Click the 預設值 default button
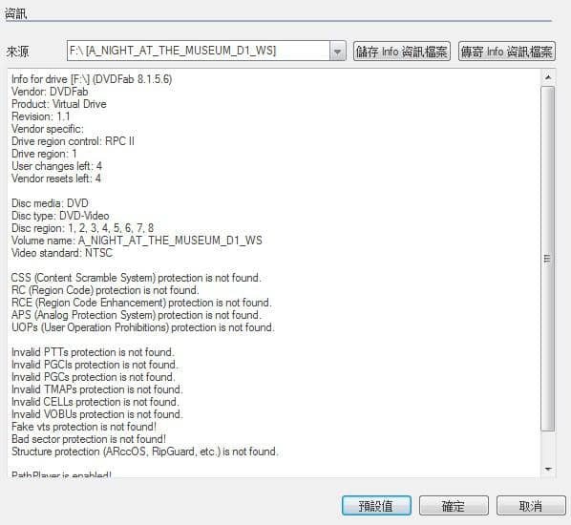 (376, 506)
